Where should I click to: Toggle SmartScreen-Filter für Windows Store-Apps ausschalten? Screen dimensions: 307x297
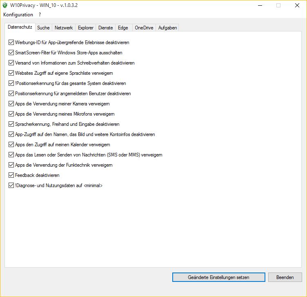[x=11, y=53]
